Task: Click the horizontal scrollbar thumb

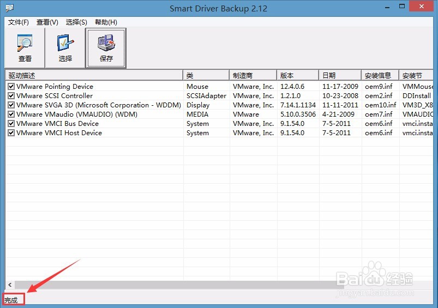Action: tap(179, 285)
